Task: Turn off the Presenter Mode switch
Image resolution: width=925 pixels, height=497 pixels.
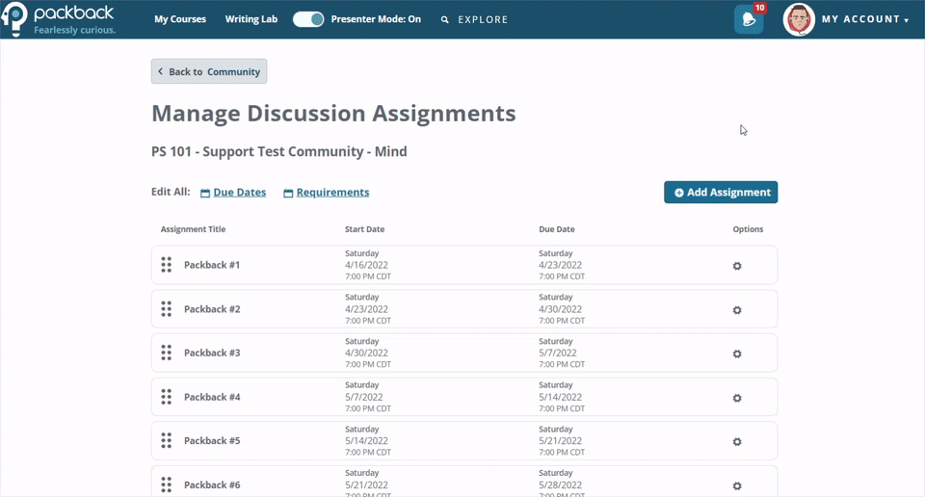Action: coord(308,19)
